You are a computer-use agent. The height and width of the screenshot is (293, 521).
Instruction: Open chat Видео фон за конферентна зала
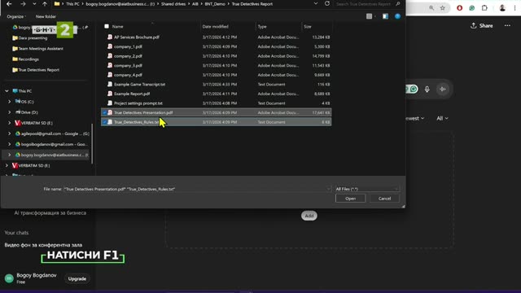tap(43, 245)
